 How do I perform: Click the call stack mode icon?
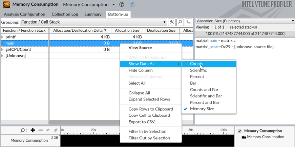(188, 22)
